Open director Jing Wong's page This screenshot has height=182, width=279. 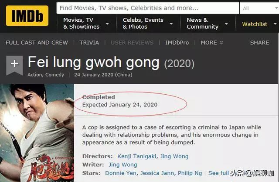pos(174,156)
